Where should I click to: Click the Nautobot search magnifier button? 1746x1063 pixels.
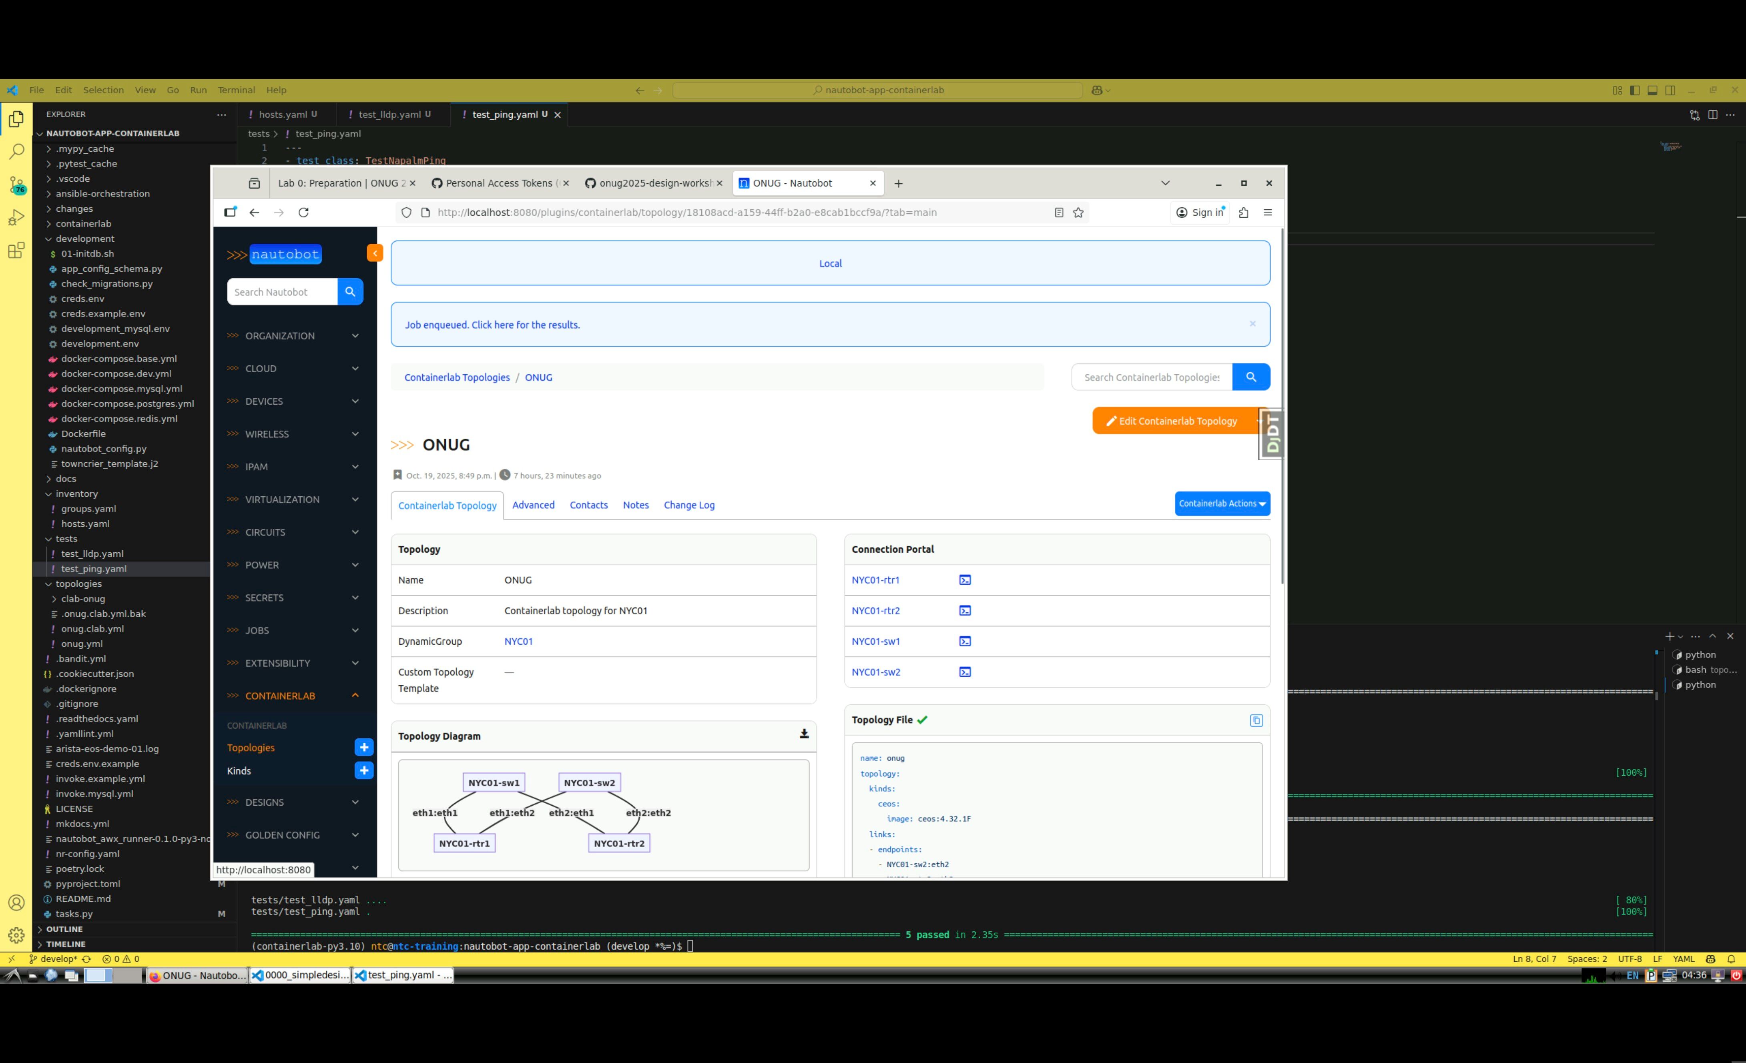(x=350, y=292)
